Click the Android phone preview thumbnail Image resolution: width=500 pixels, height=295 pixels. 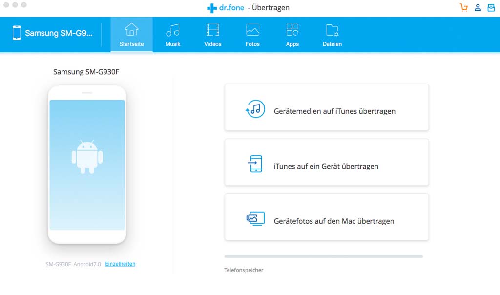(x=87, y=164)
